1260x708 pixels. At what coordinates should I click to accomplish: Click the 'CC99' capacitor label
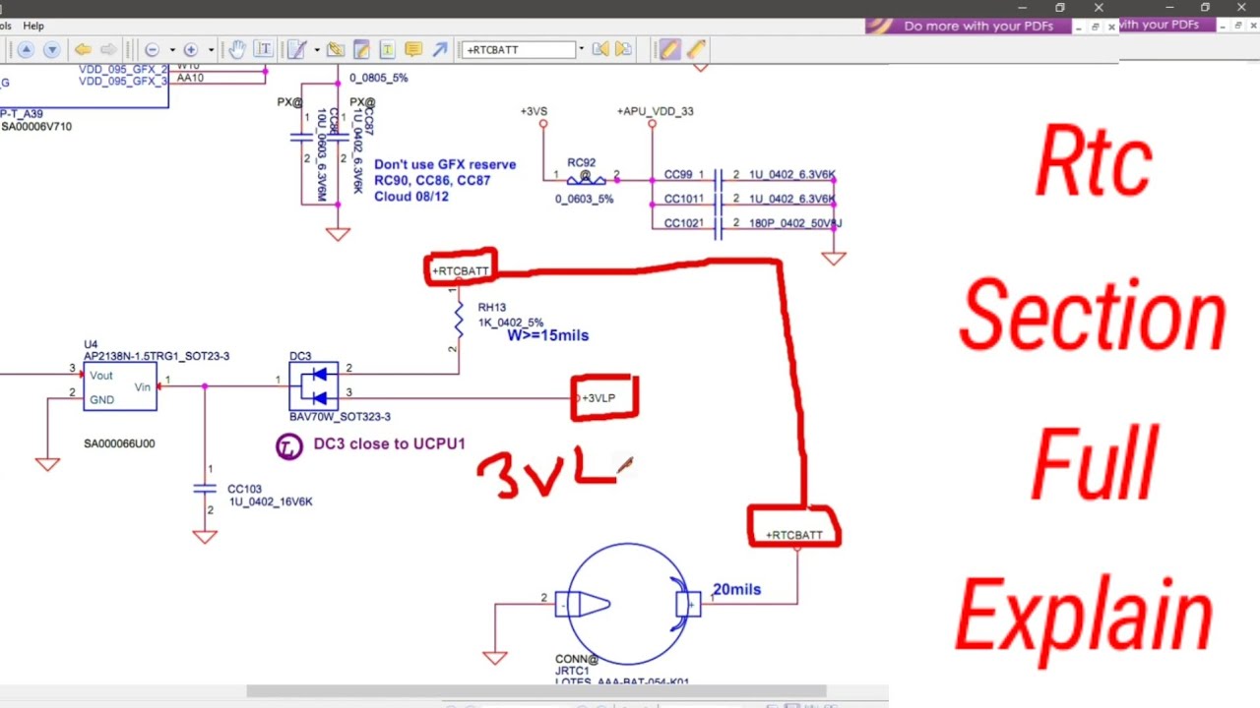pyautogui.click(x=677, y=174)
